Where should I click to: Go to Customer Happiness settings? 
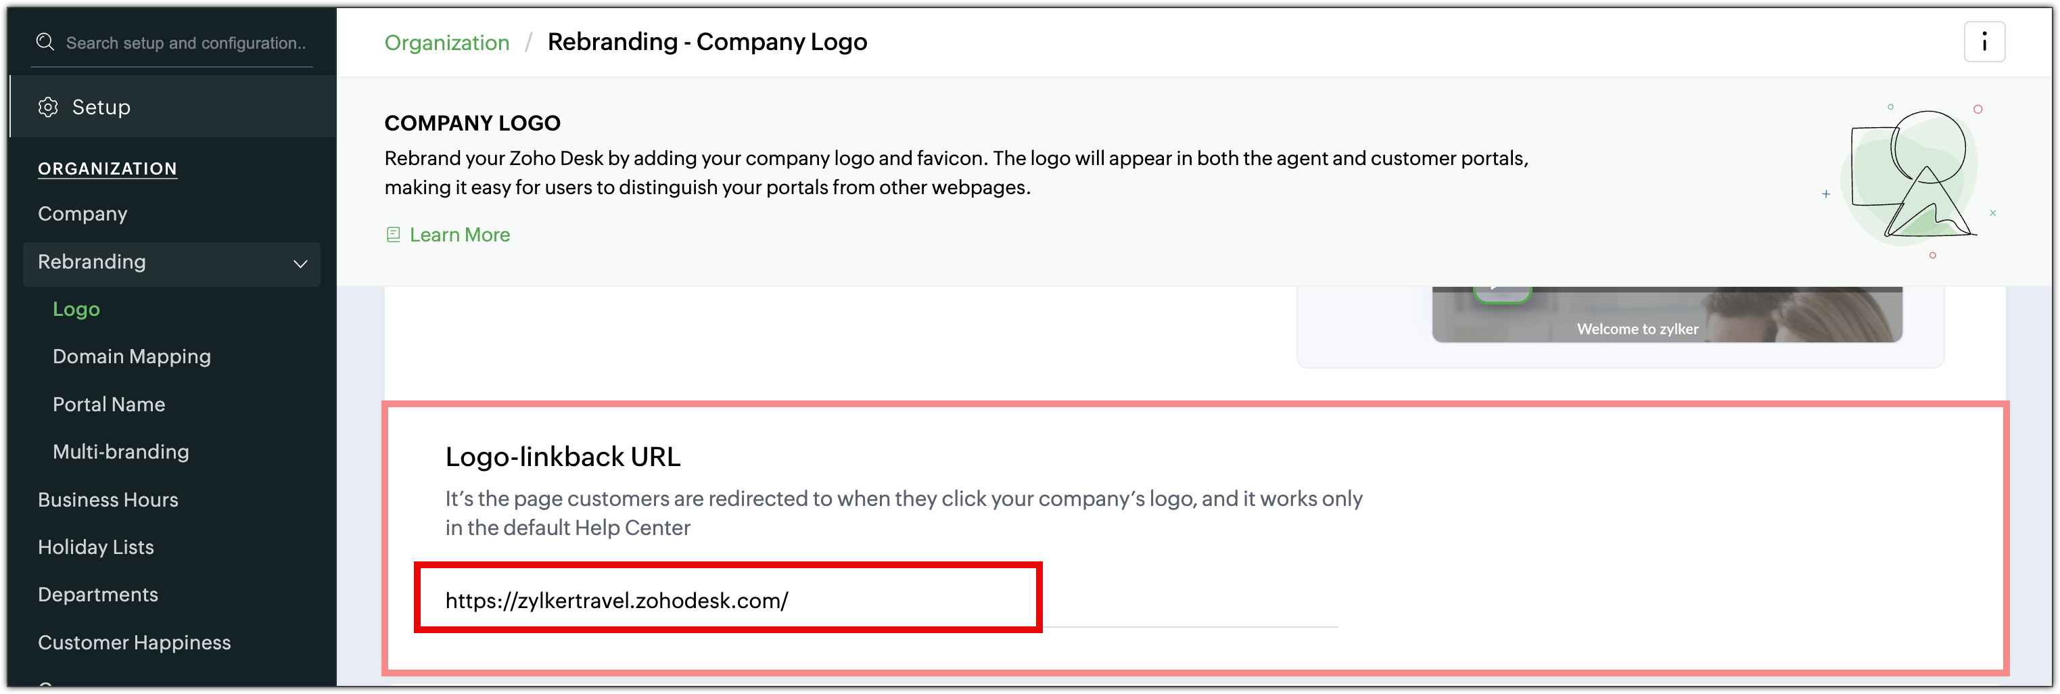(x=135, y=643)
